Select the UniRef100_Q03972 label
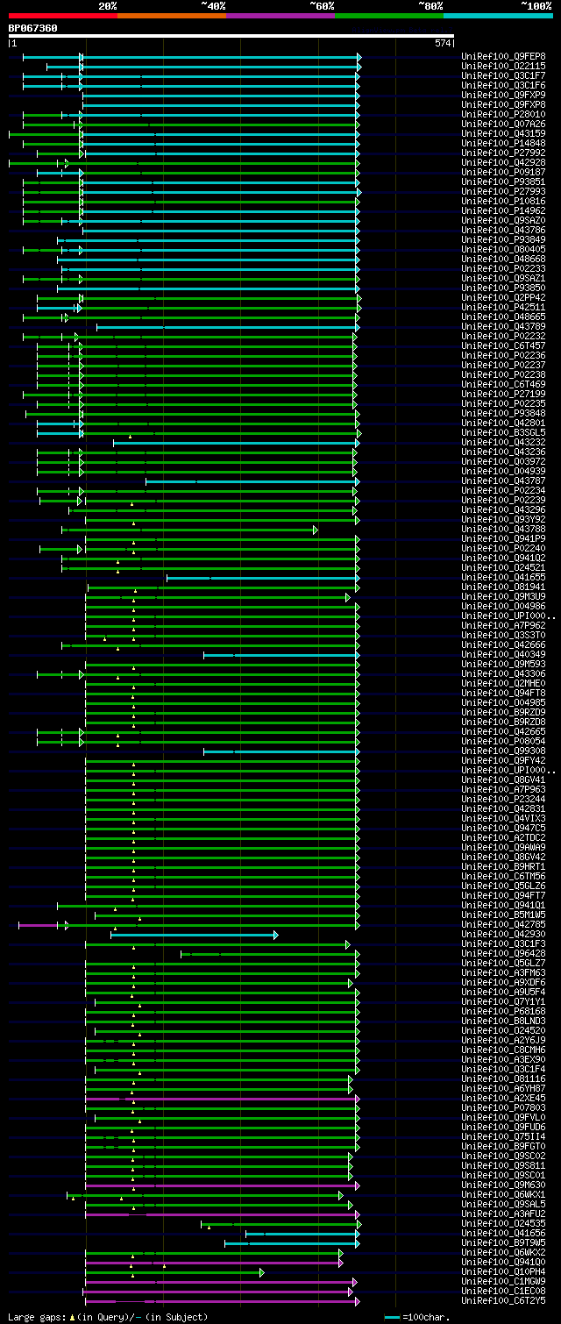 click(x=502, y=462)
